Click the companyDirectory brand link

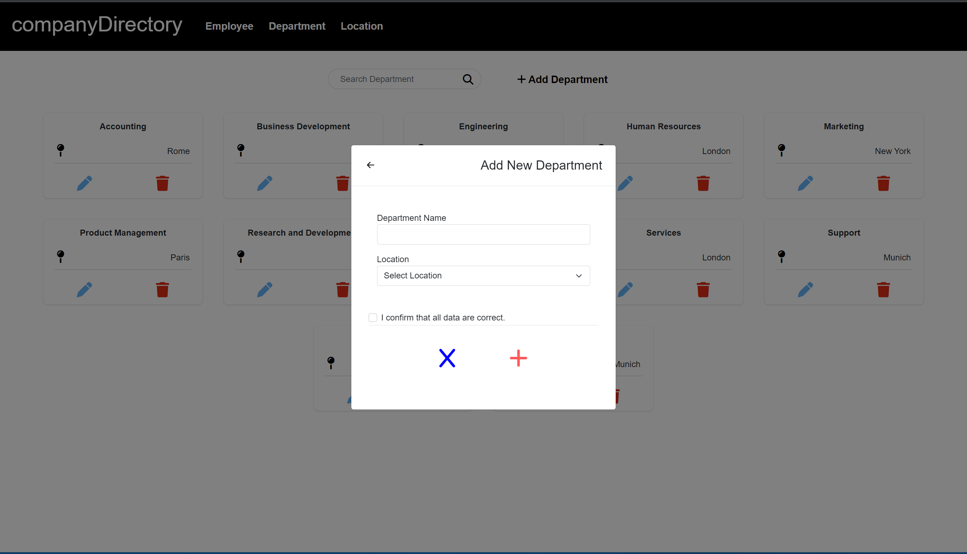tap(97, 25)
